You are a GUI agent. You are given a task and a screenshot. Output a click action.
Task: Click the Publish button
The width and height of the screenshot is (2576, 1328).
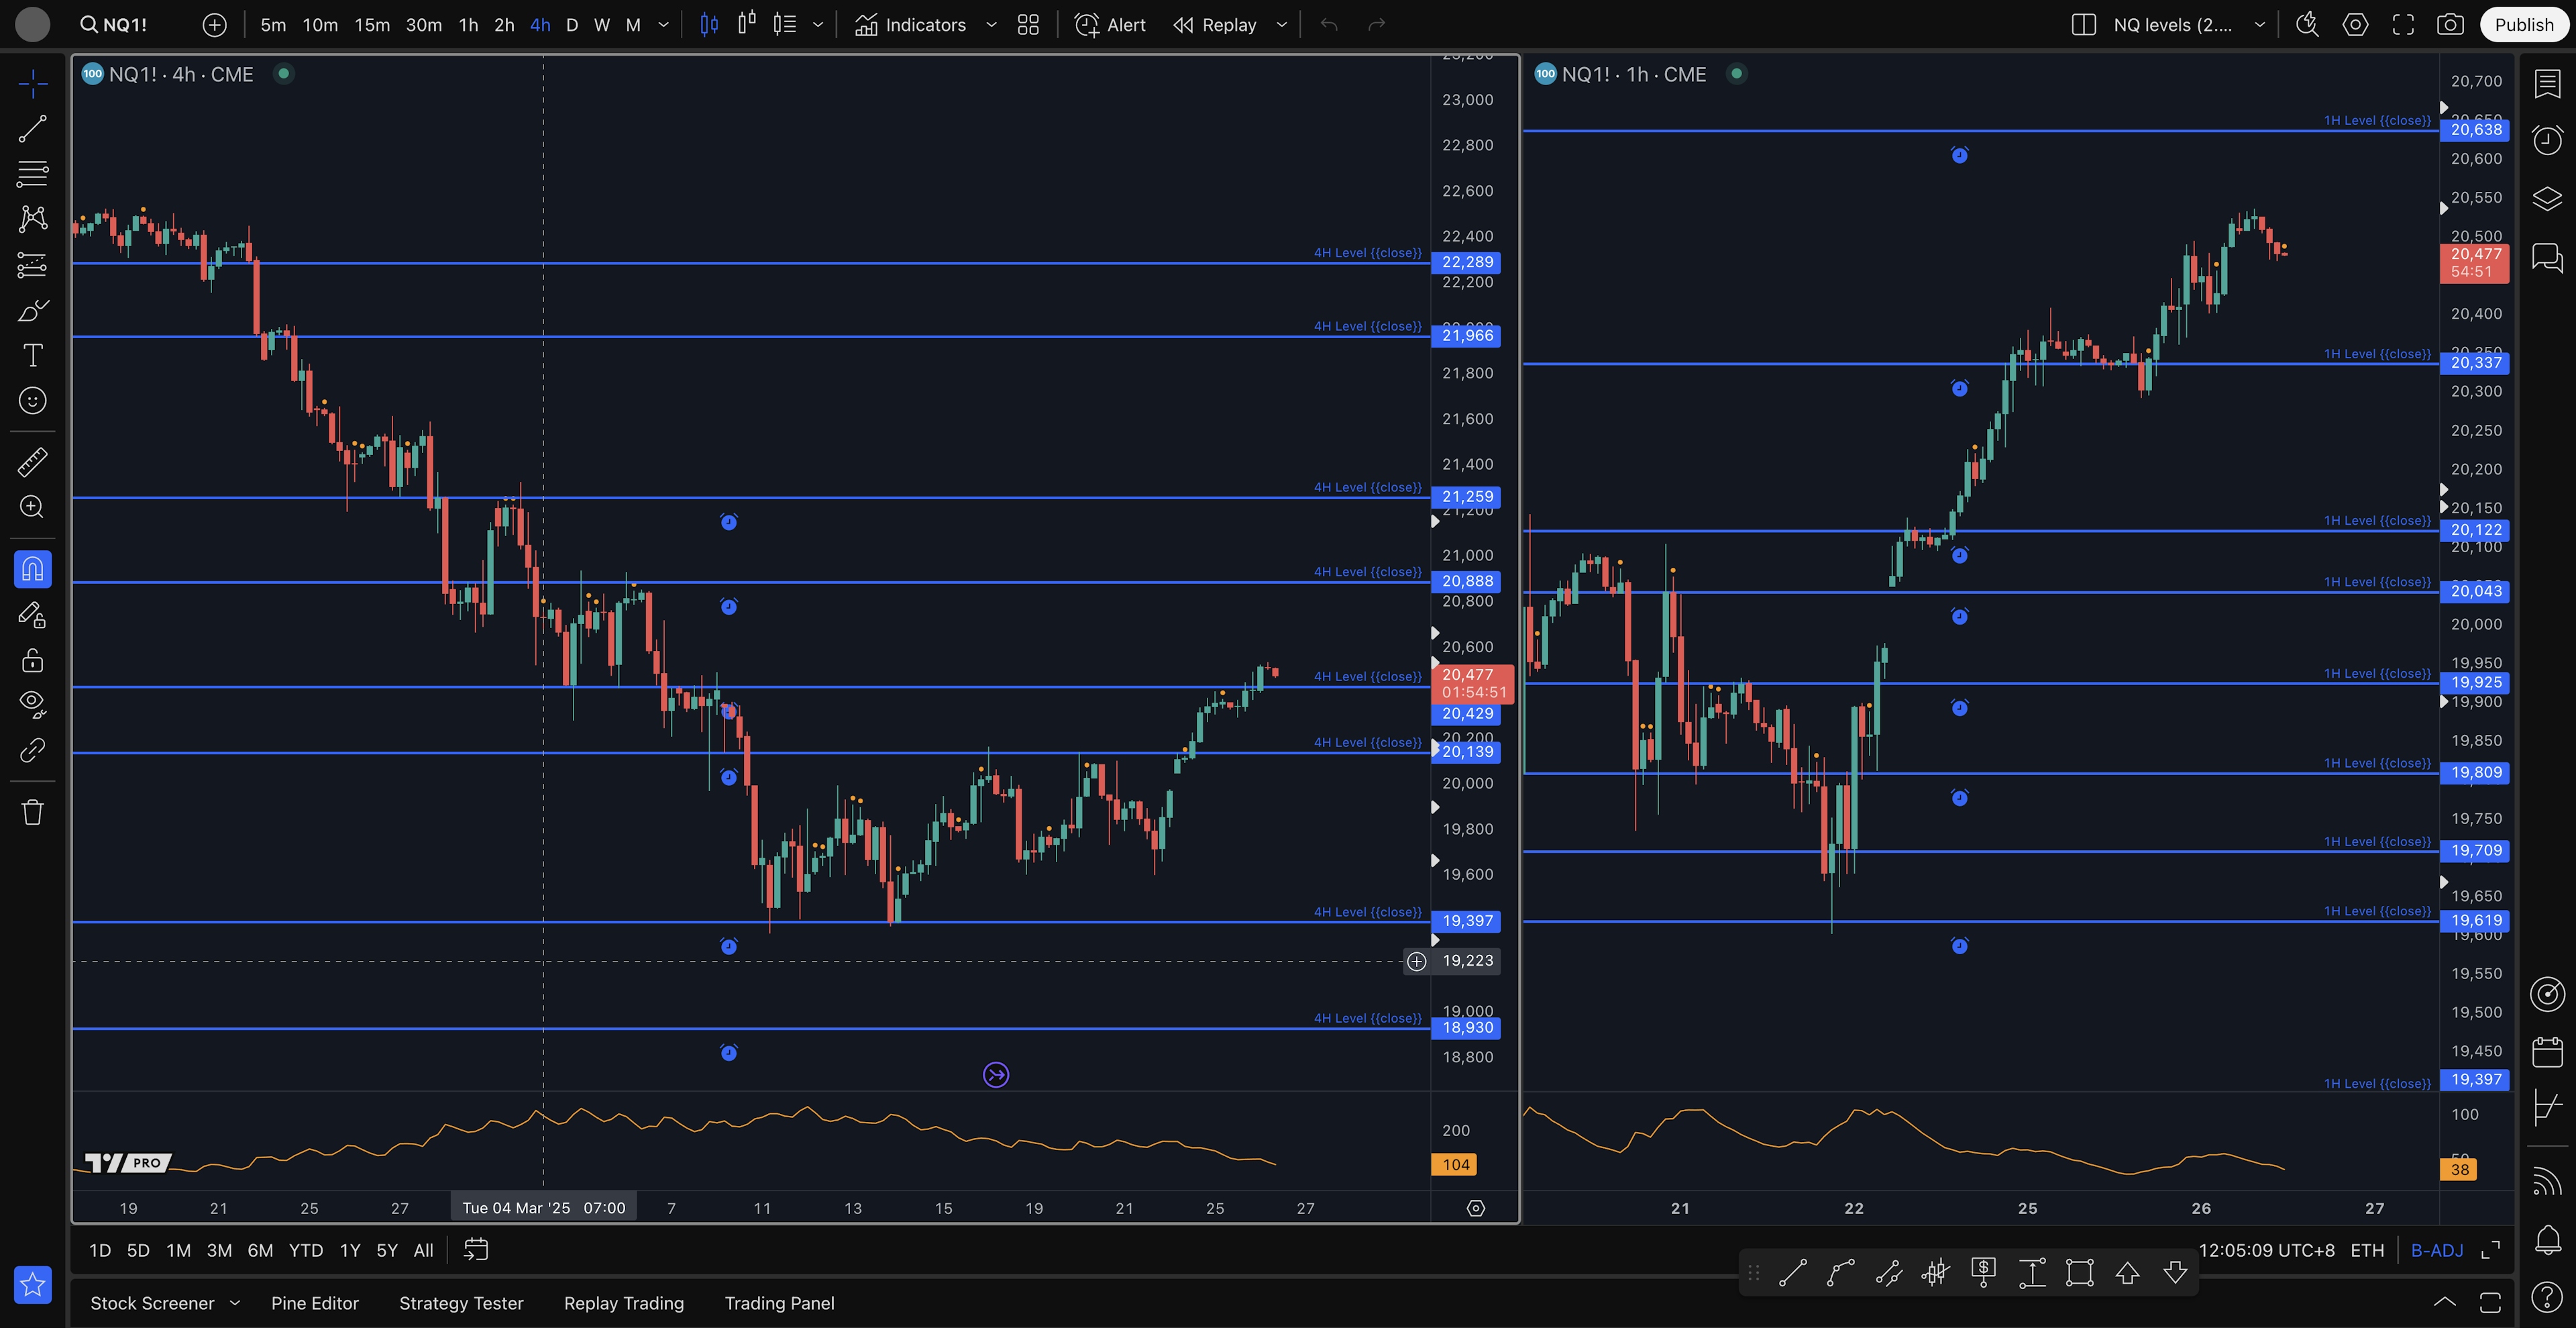[x=2523, y=25]
